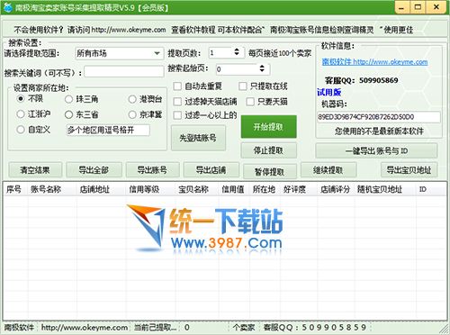Decrease the 搜索起始页 spinner value
The height and width of the screenshot is (335, 450).
pyautogui.click(x=262, y=71)
